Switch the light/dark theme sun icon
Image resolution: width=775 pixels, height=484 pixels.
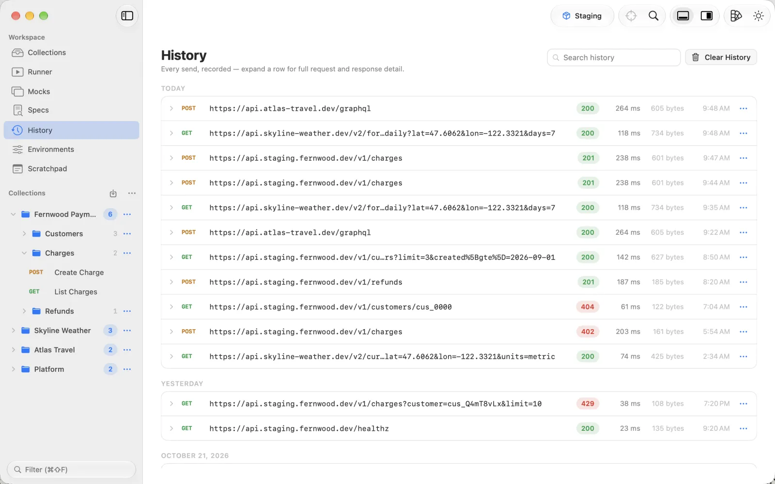(x=759, y=16)
